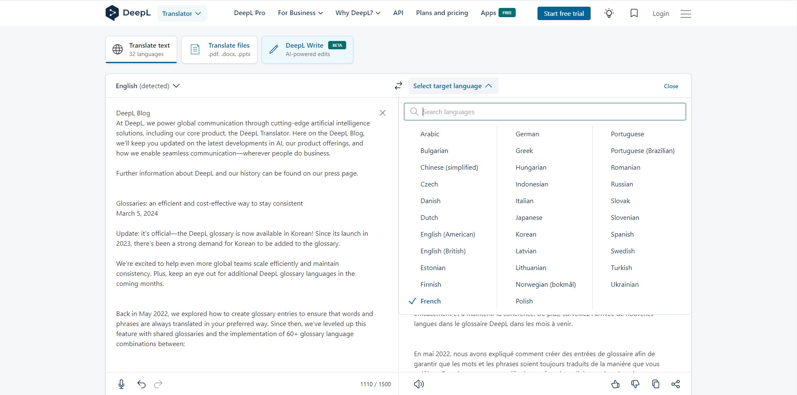The height and width of the screenshot is (395, 797).
Task: Collapse the Select target language dropdown
Action: [453, 86]
